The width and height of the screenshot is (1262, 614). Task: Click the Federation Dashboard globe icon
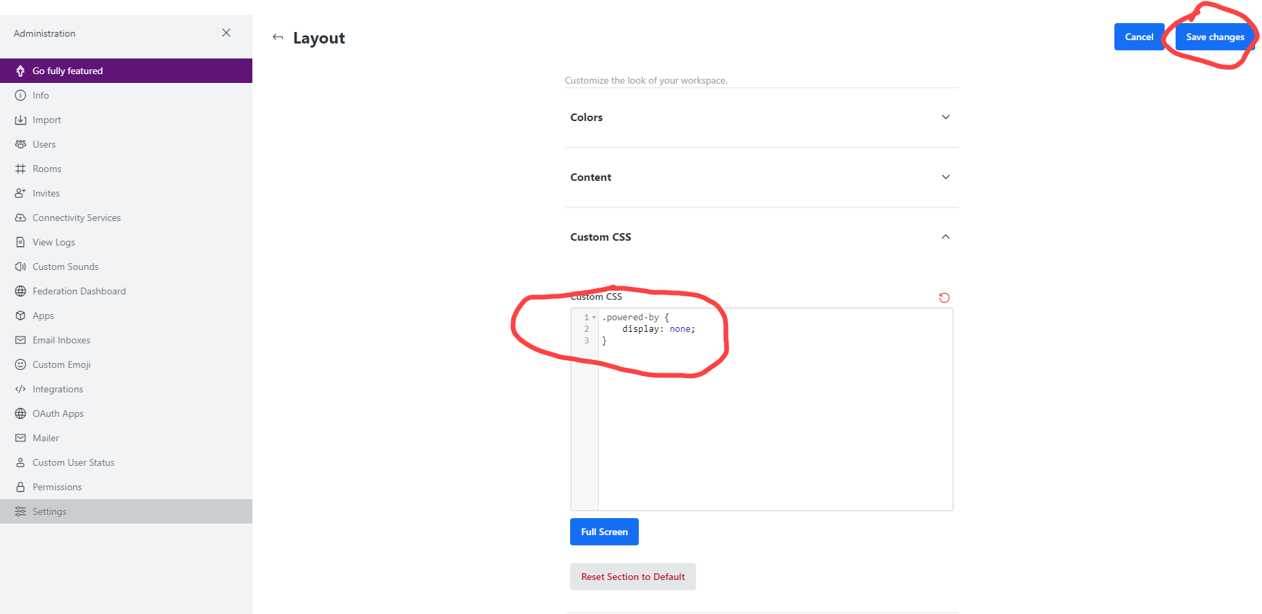[x=20, y=291]
